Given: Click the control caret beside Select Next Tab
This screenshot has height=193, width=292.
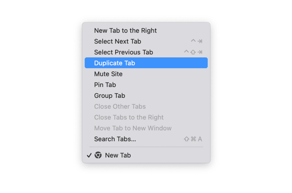Looking at the screenshot, I should (x=193, y=41).
